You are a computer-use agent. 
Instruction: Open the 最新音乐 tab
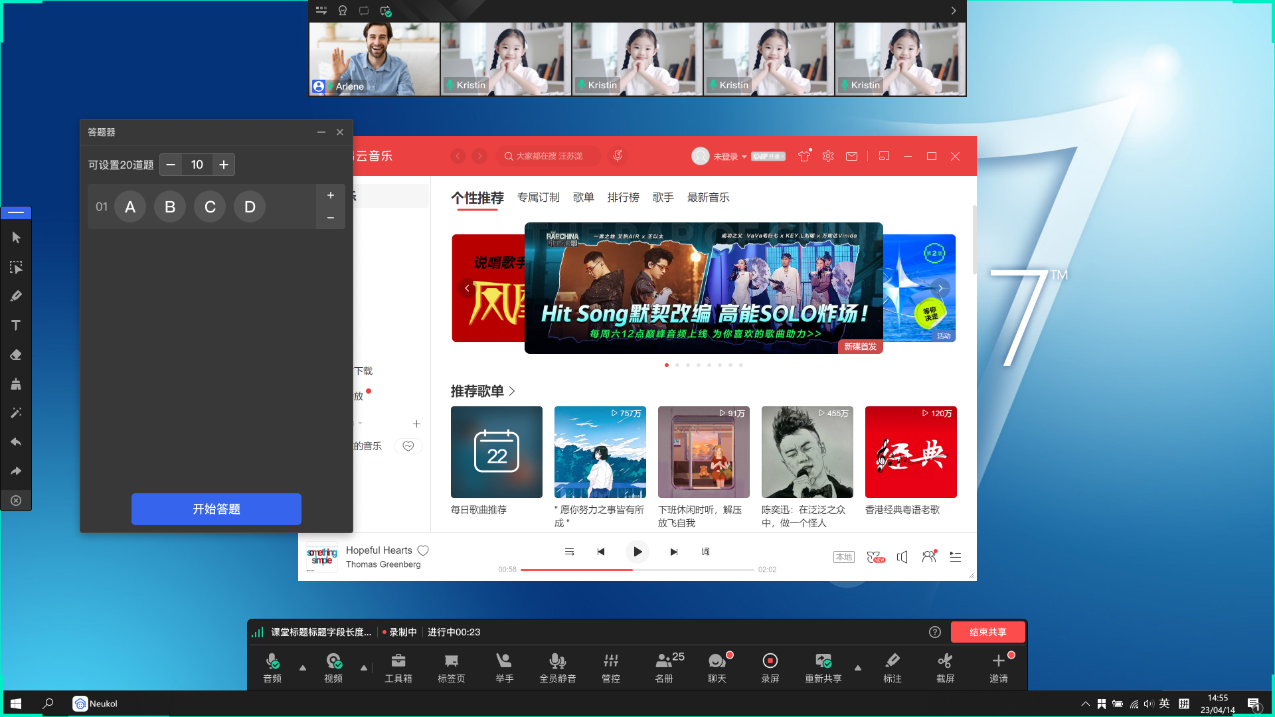[709, 197]
